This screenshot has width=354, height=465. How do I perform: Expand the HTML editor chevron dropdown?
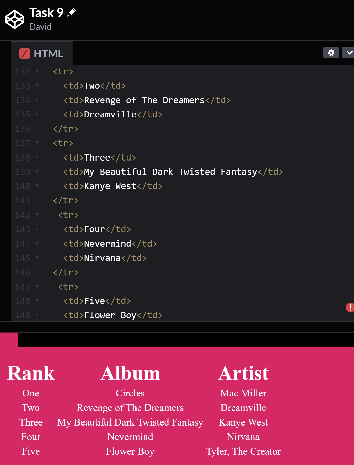349,53
